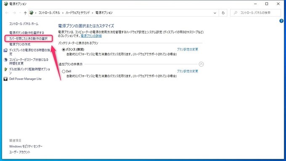Open 電源プランの作成 link
Image resolution: width=286 pixels, height=161 pixels.
[20, 44]
